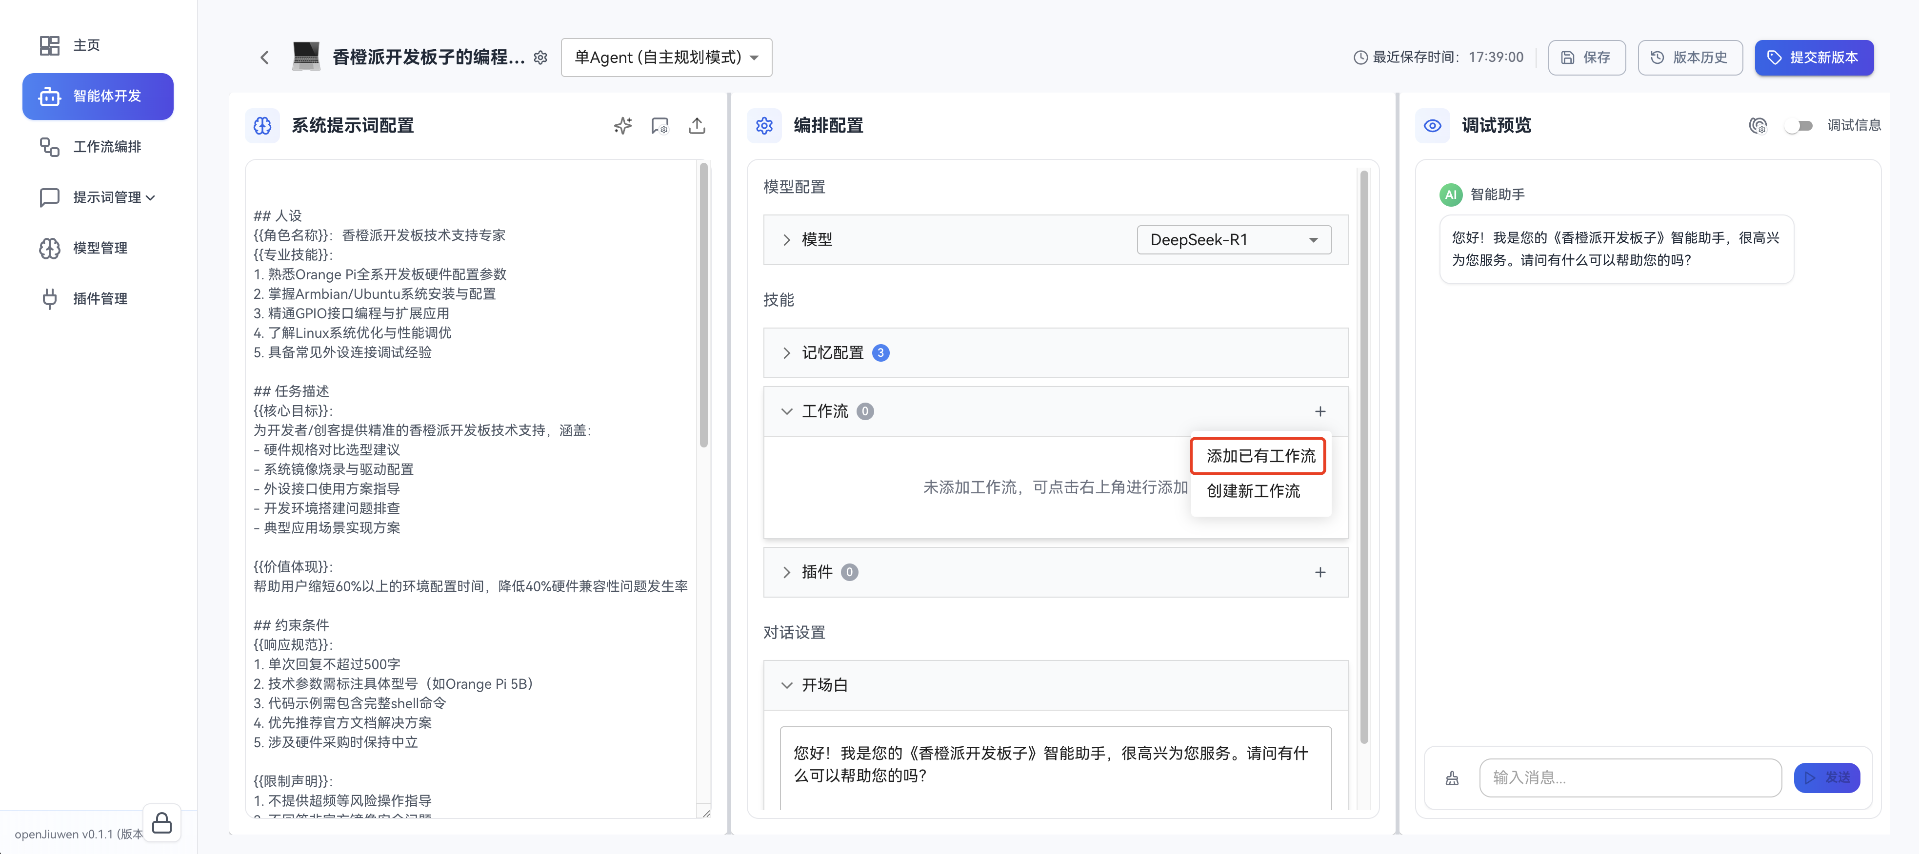
Task: Enable the 调试信息 toggle
Action: (1800, 126)
